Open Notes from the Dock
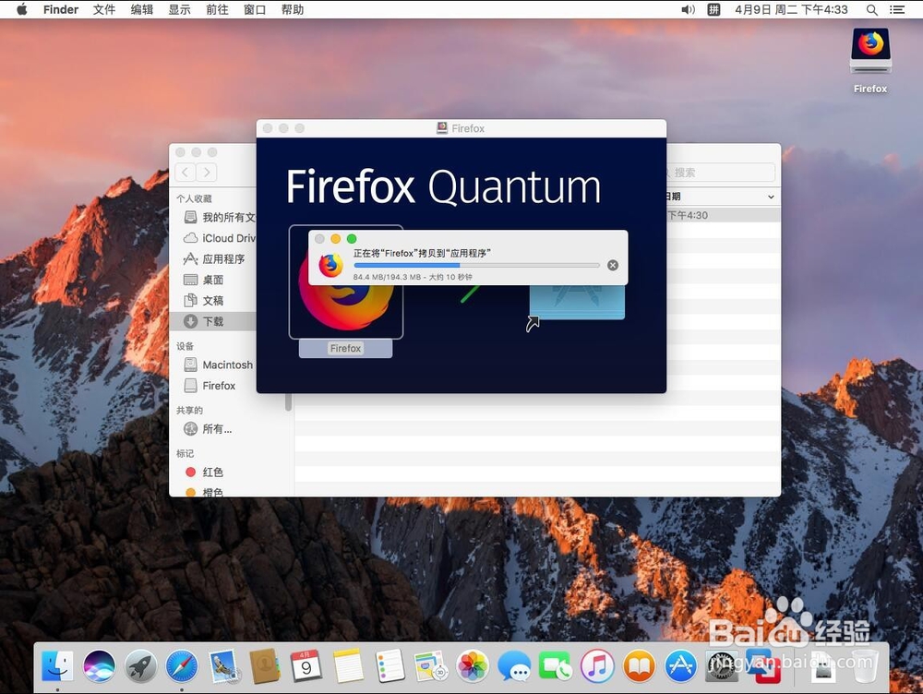This screenshot has height=694, width=923. tap(348, 666)
